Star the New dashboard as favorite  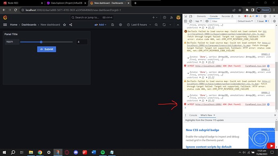(x=64, y=25)
